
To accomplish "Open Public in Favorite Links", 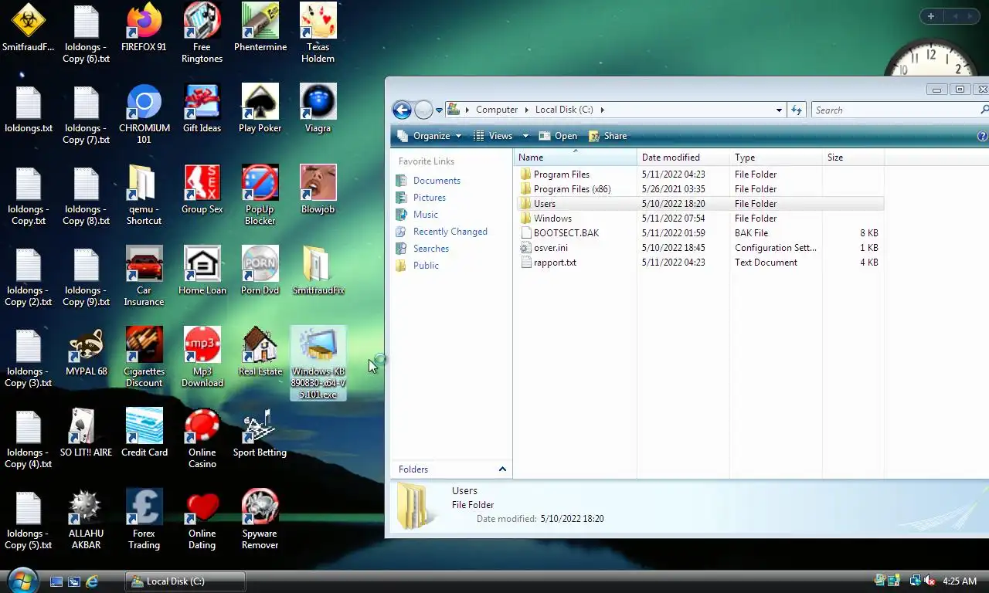I will (426, 266).
